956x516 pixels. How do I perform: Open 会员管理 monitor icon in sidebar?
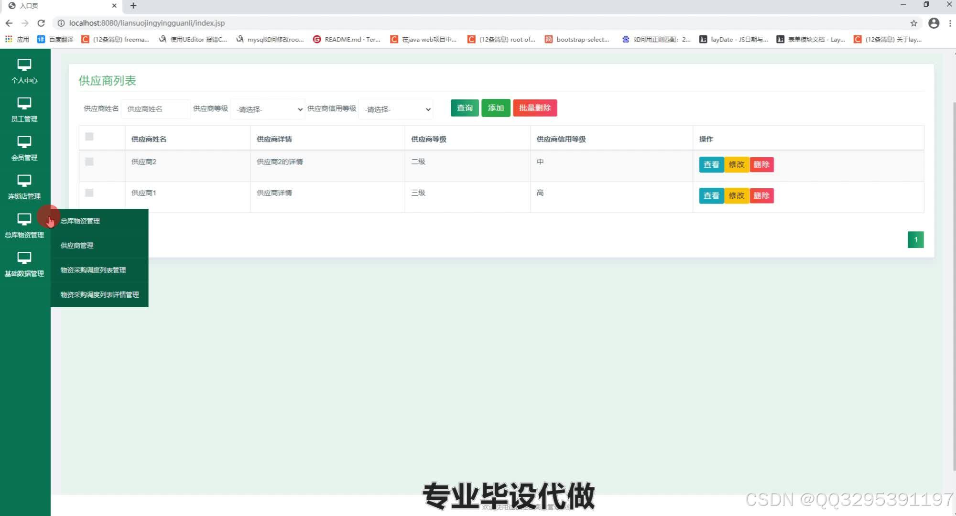(24, 142)
